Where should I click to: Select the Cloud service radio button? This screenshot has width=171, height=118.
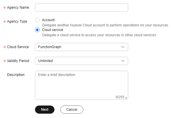[x=37, y=30]
